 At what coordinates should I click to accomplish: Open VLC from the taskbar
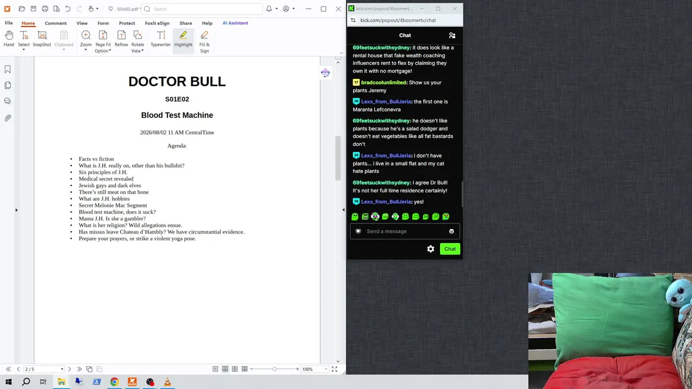168,382
